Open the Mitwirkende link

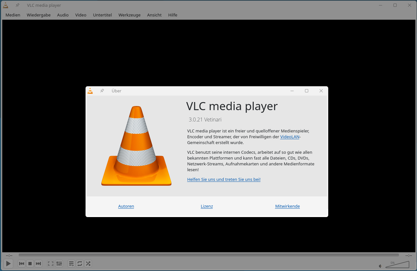[x=288, y=206]
